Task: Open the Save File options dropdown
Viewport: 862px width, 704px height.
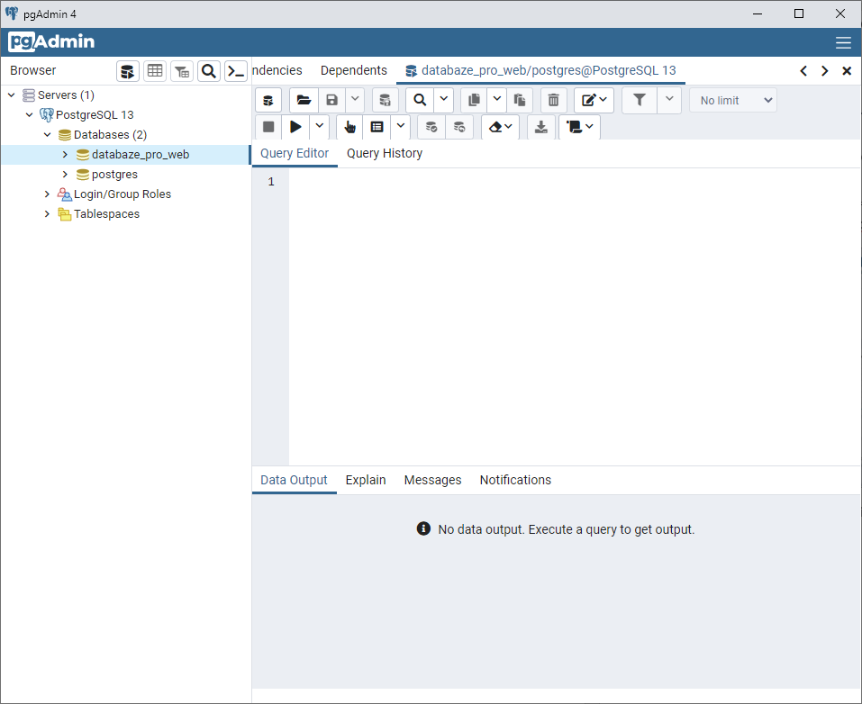Action: click(x=355, y=100)
